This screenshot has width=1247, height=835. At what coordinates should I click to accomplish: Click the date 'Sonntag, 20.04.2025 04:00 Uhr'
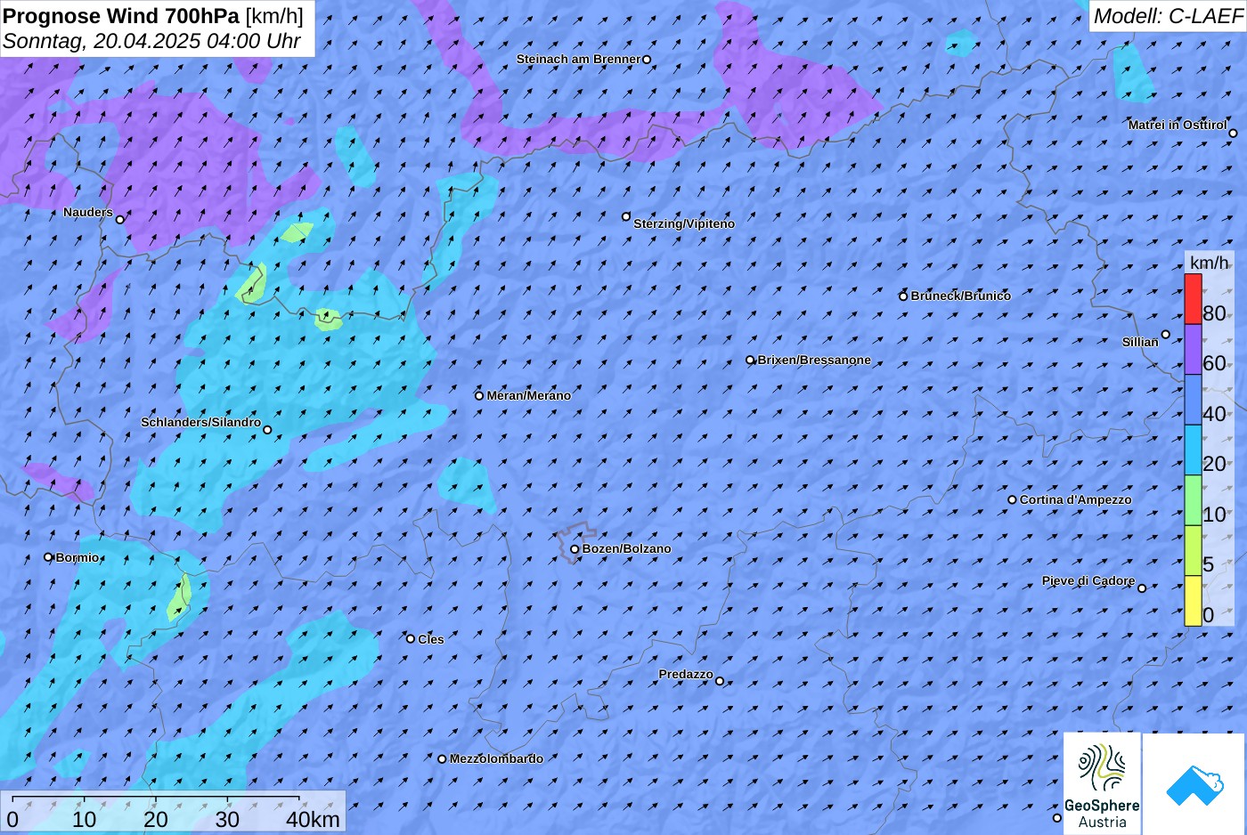[x=151, y=41]
